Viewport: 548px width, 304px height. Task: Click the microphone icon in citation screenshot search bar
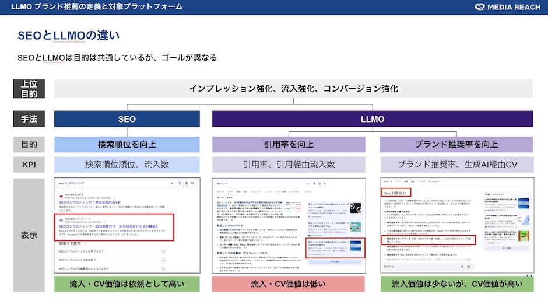tap(314, 184)
